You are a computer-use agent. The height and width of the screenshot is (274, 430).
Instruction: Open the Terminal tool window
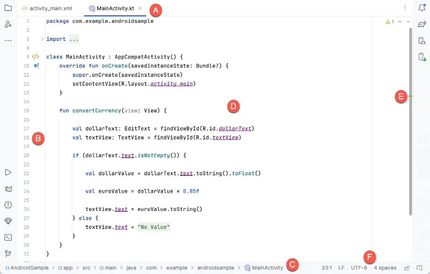pyautogui.click(x=8, y=237)
